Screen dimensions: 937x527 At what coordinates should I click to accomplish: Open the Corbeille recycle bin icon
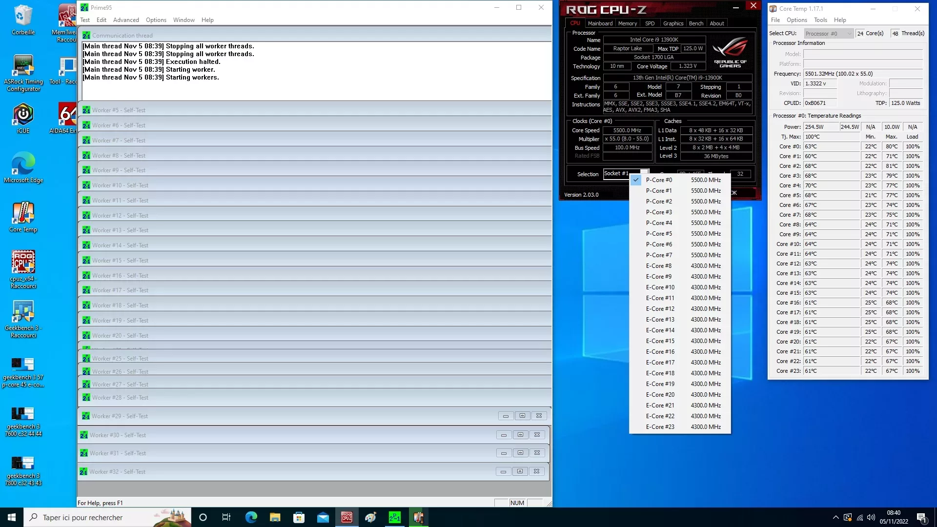coord(23,20)
